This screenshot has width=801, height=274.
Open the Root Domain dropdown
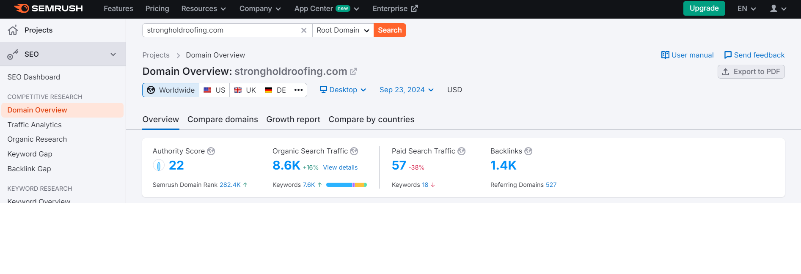click(343, 30)
